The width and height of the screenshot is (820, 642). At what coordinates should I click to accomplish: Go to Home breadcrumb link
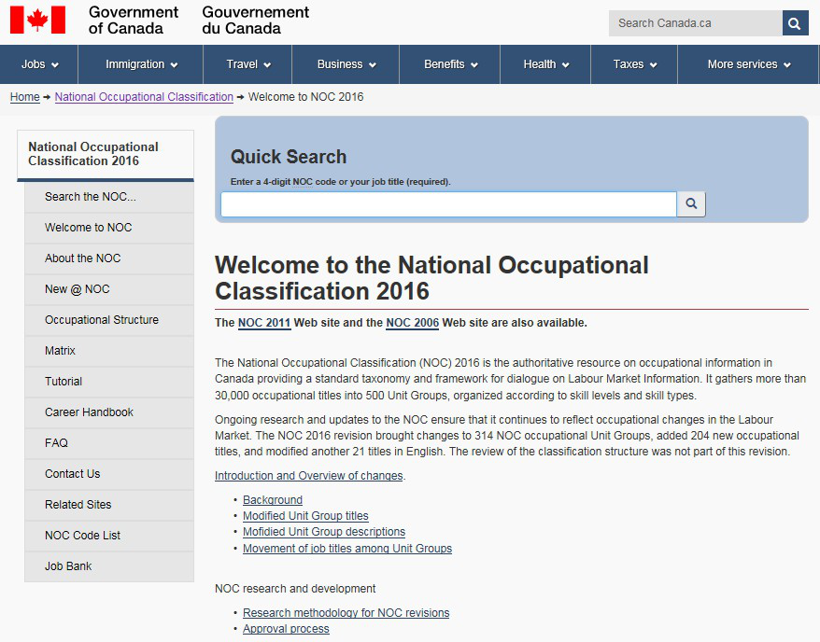(24, 97)
